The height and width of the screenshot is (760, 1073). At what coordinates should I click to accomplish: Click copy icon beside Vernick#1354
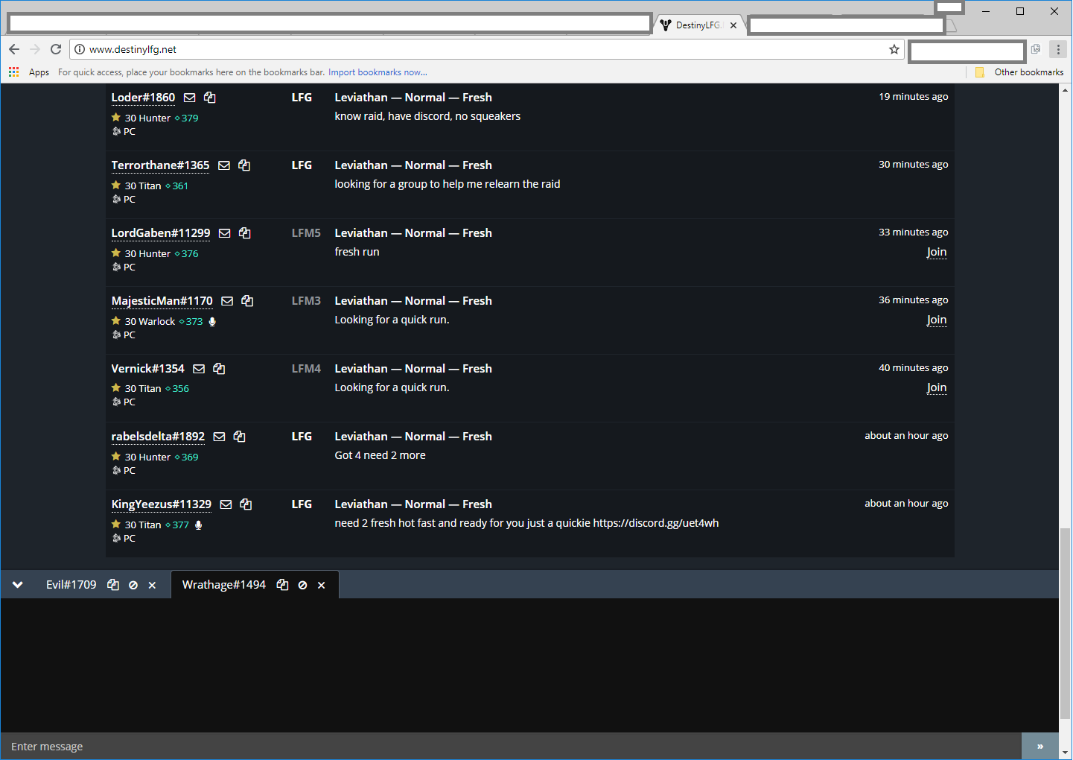tap(219, 369)
